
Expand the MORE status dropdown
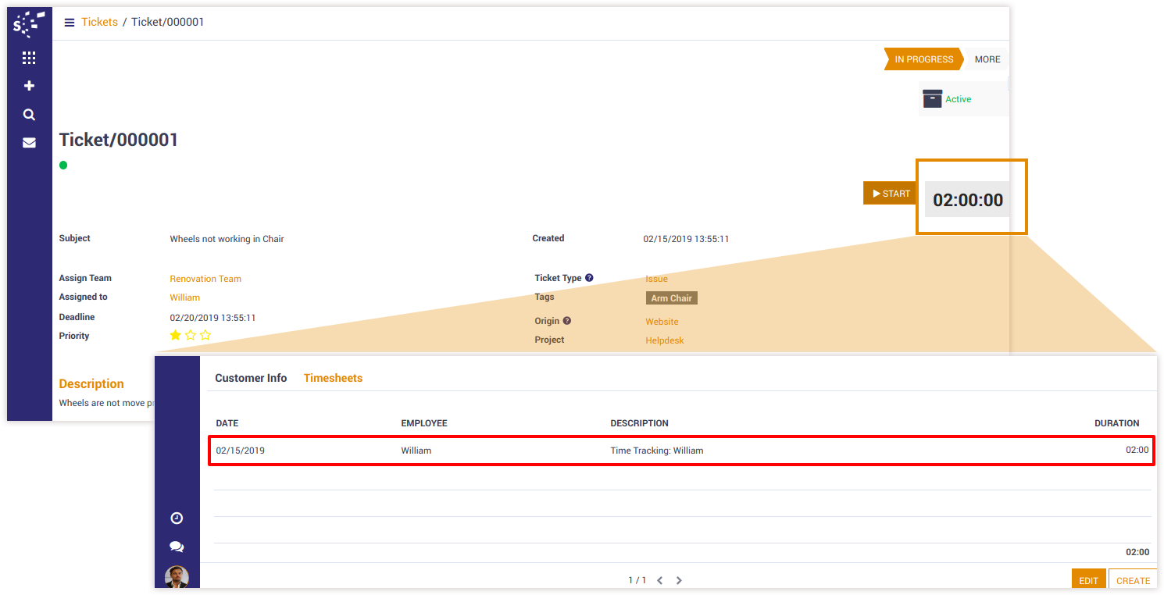click(987, 59)
